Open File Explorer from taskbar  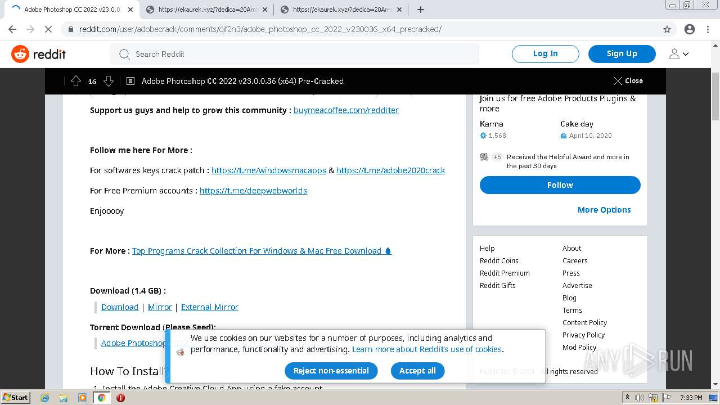point(64,398)
